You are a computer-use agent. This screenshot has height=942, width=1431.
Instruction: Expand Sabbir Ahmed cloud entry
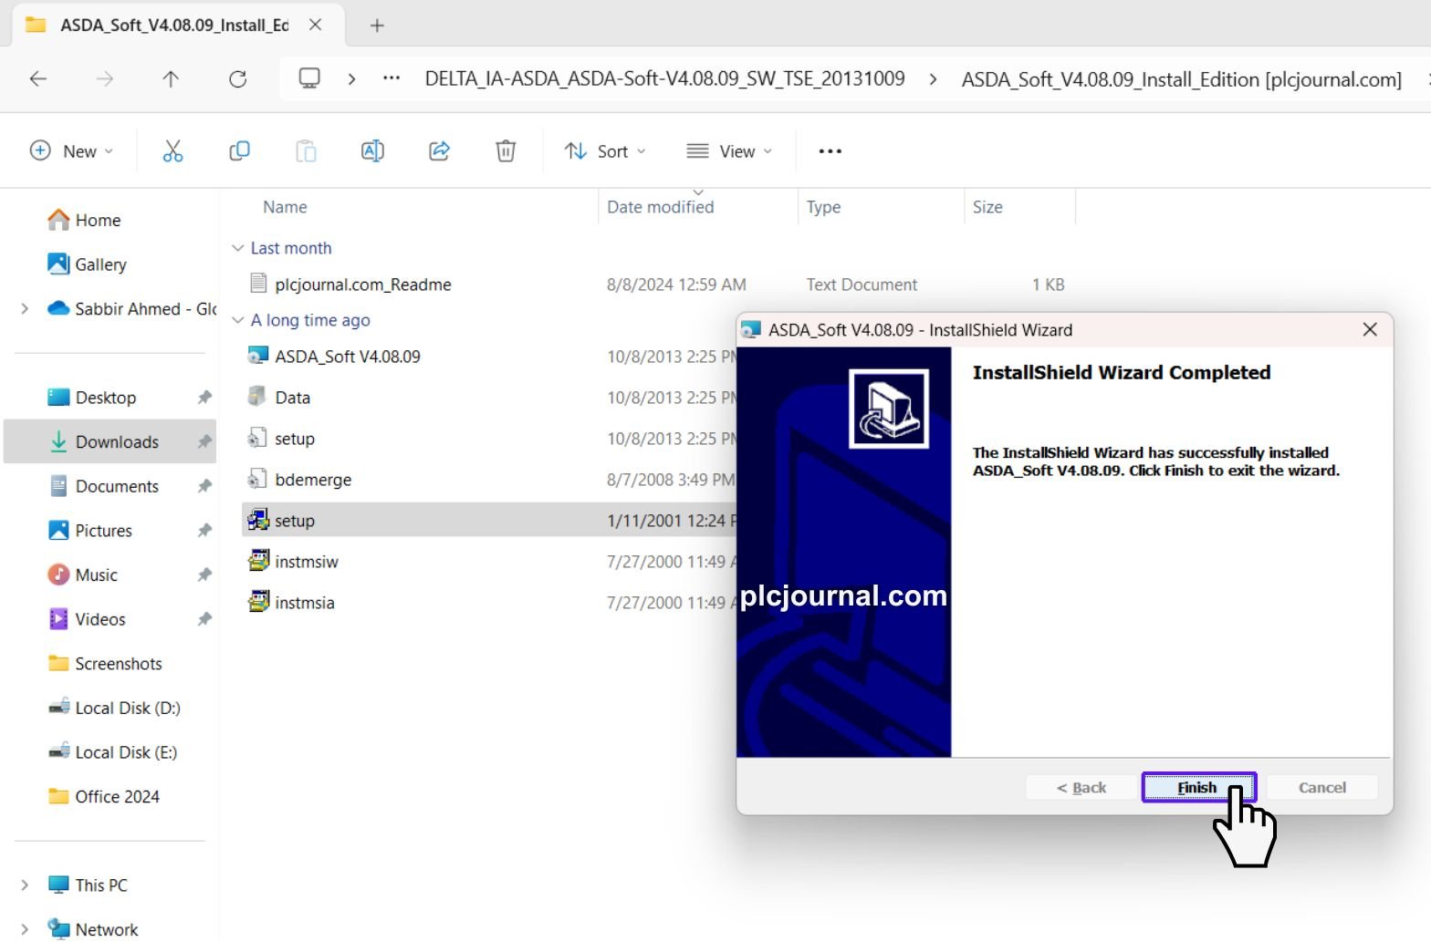(x=25, y=309)
